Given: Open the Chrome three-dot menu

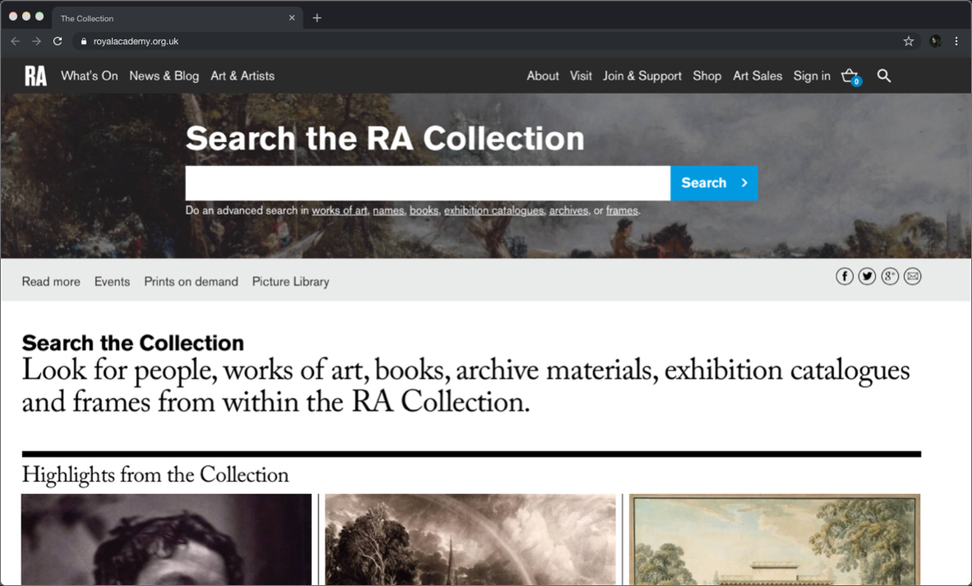Looking at the screenshot, I should (956, 41).
